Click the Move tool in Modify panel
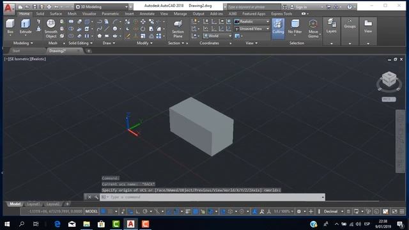Image resolution: width=409 pixels, height=230 pixels. click(x=143, y=21)
